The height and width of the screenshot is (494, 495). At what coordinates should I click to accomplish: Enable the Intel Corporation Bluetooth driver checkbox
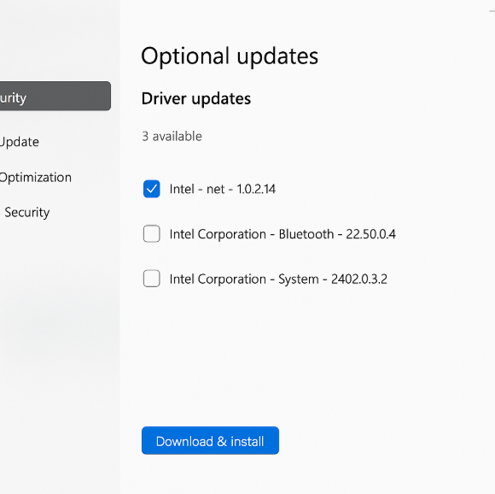pyautogui.click(x=152, y=234)
